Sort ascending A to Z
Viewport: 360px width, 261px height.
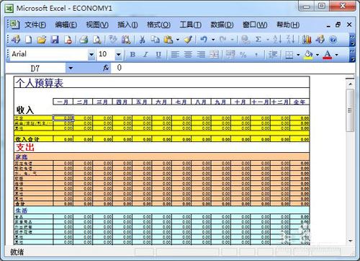click(x=277, y=40)
